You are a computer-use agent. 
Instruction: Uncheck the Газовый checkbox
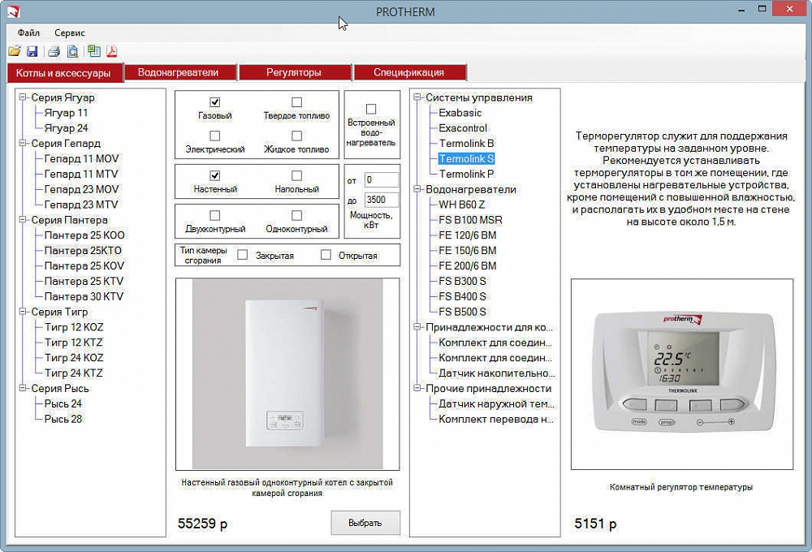tap(215, 102)
